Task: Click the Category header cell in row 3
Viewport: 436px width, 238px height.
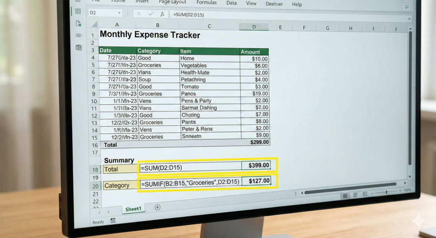Action: [x=158, y=51]
